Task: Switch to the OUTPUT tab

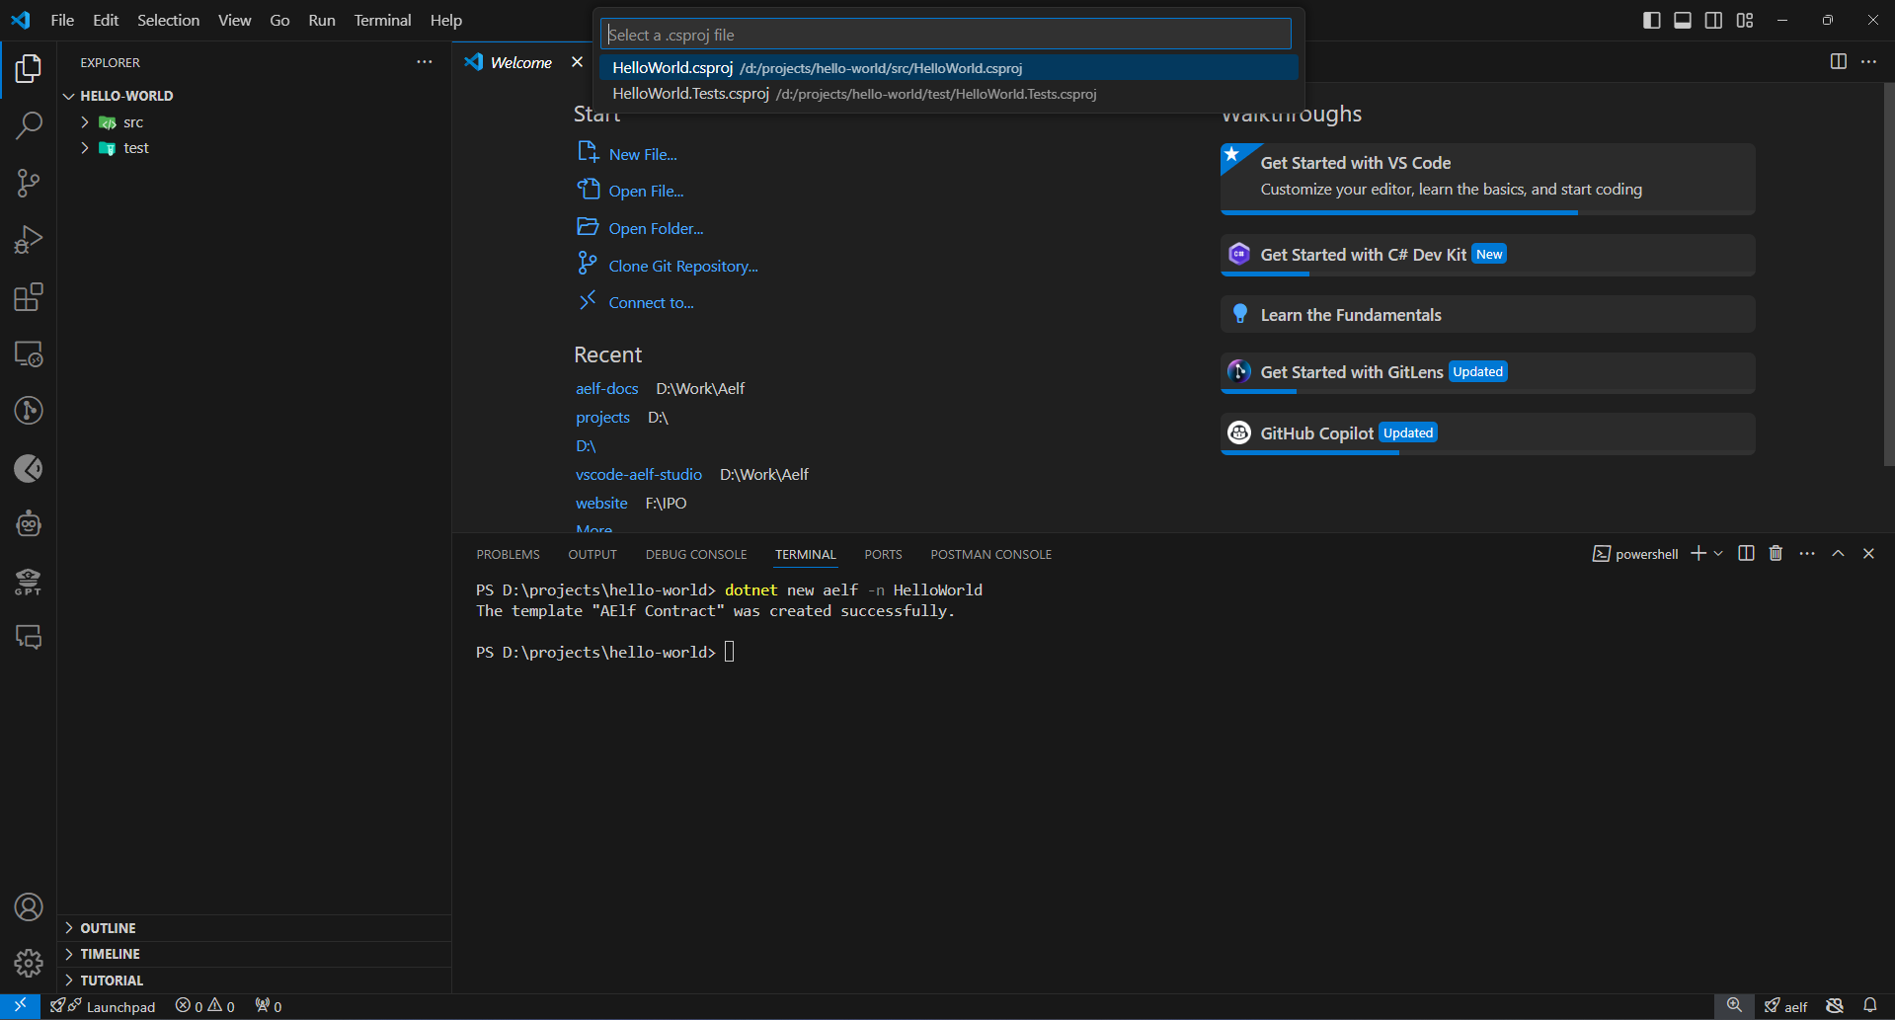Action: [592, 555]
